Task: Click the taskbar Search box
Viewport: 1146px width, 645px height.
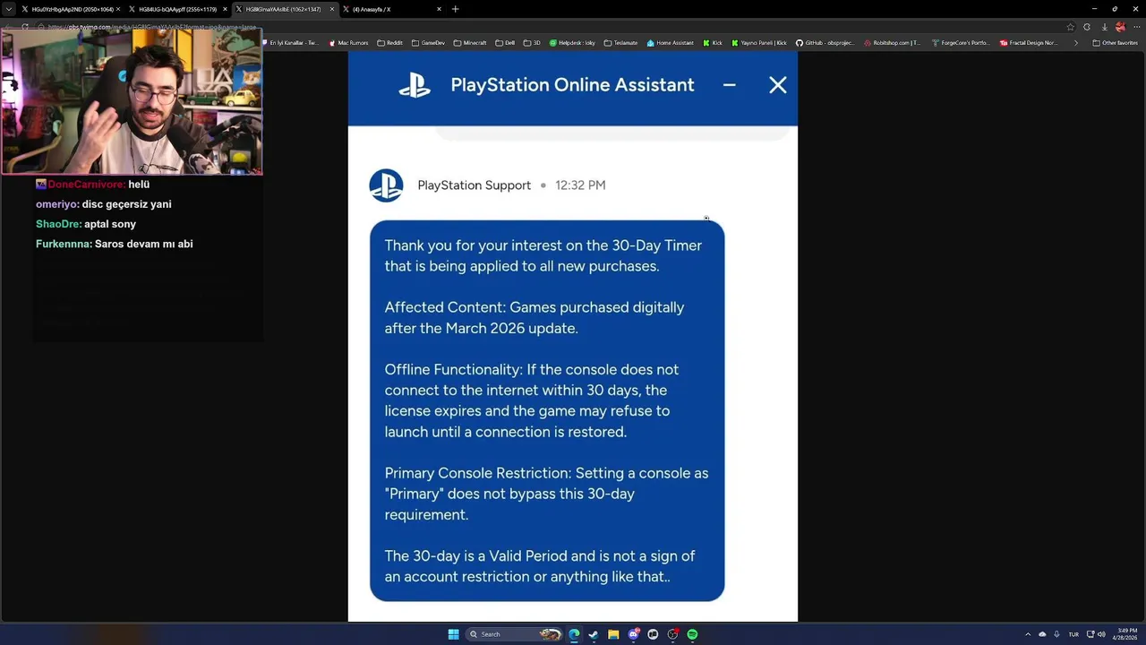Action: tap(515, 634)
